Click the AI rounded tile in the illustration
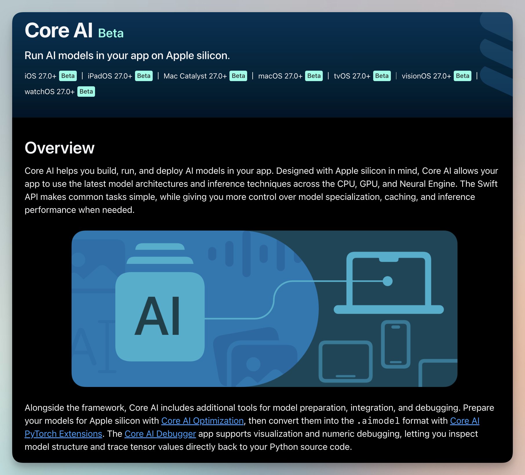Screen dimensions: 525x475 pyautogui.click(x=160, y=317)
